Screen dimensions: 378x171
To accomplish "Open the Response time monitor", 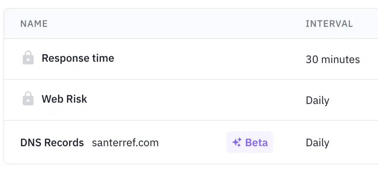I will [78, 58].
